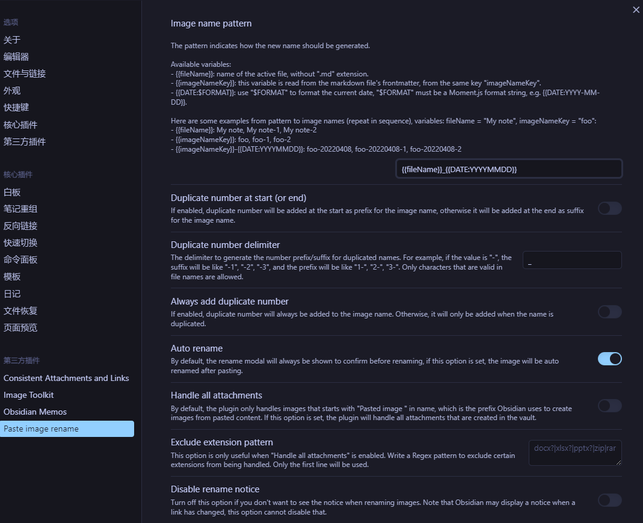The width and height of the screenshot is (643, 523).
Task: Open 命令面板 plugin settings
Action: click(20, 260)
